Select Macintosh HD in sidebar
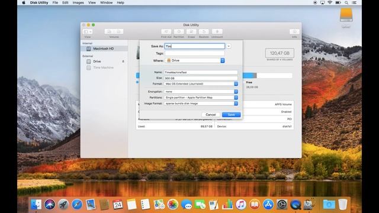The image size is (379, 213). click(x=104, y=49)
